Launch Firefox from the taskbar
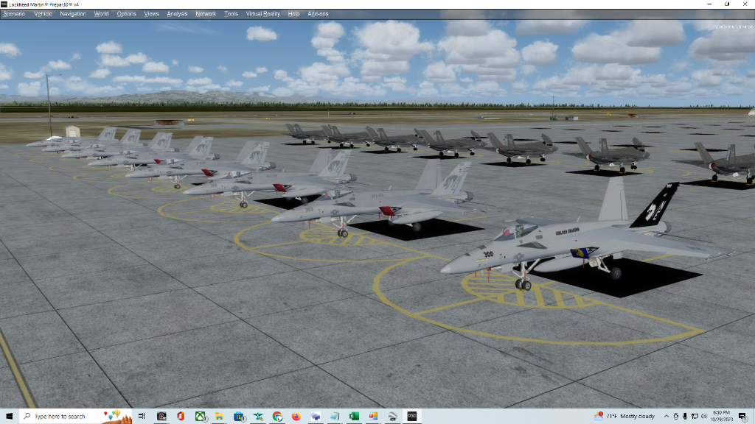 pos(296,416)
